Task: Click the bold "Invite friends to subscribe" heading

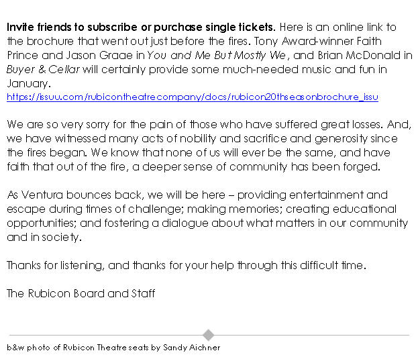Action: (x=141, y=27)
